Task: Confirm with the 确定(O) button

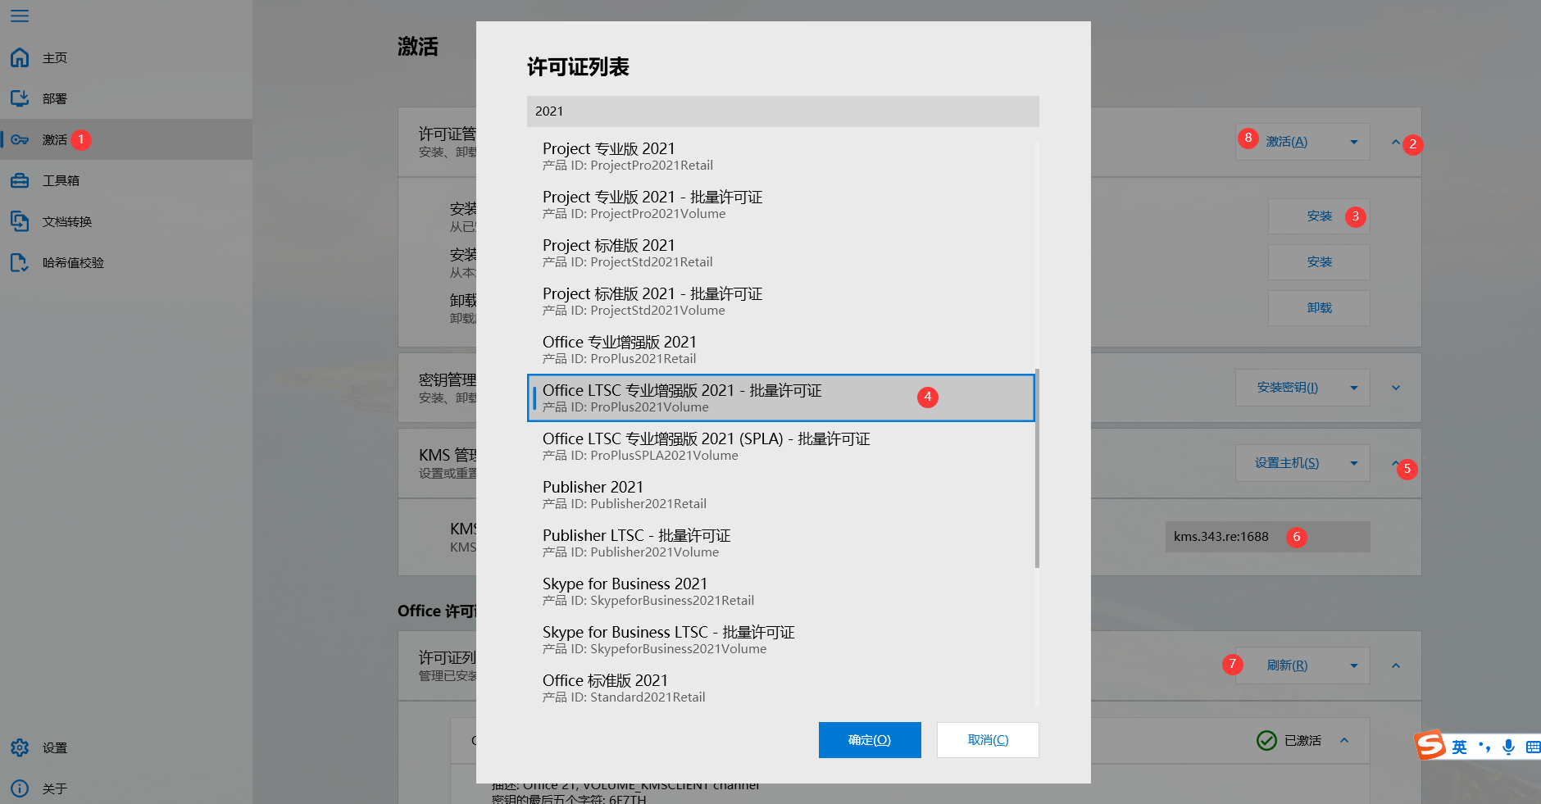Action: pyautogui.click(x=869, y=740)
